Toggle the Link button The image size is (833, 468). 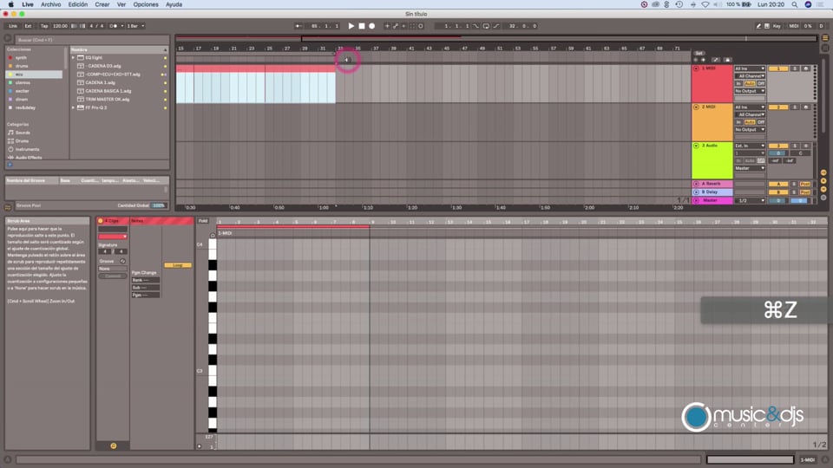coord(13,25)
